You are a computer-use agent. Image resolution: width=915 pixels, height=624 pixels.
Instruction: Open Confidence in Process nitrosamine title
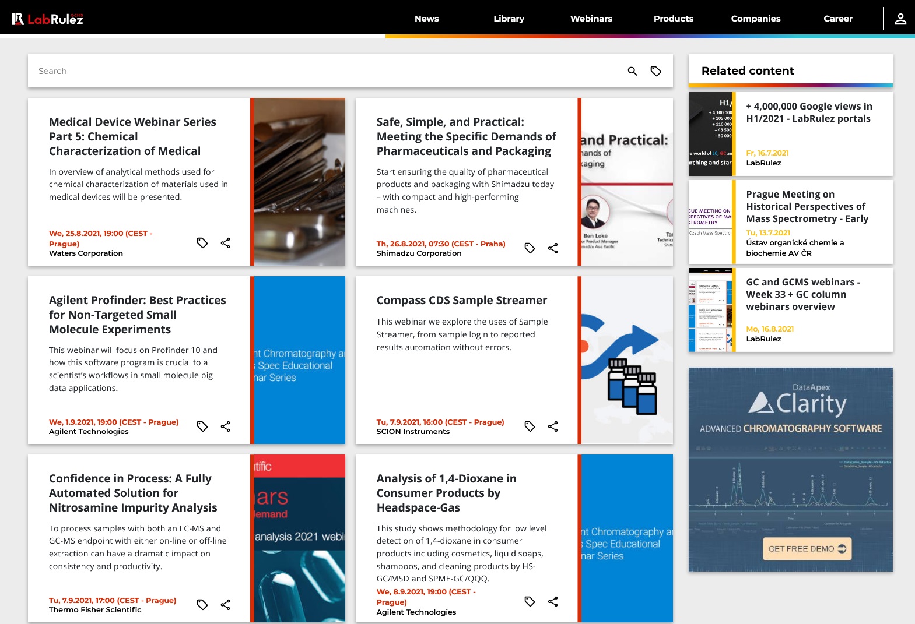coord(133,493)
